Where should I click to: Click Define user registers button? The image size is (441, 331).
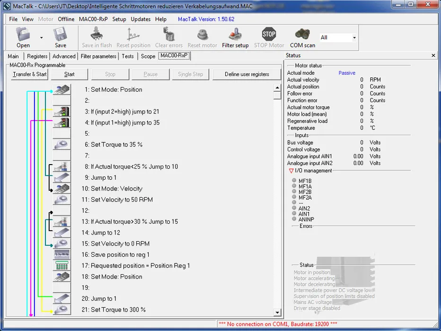(x=247, y=74)
